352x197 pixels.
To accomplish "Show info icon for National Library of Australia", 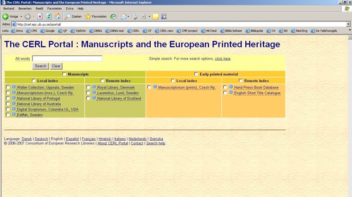I will [x=14, y=103].
